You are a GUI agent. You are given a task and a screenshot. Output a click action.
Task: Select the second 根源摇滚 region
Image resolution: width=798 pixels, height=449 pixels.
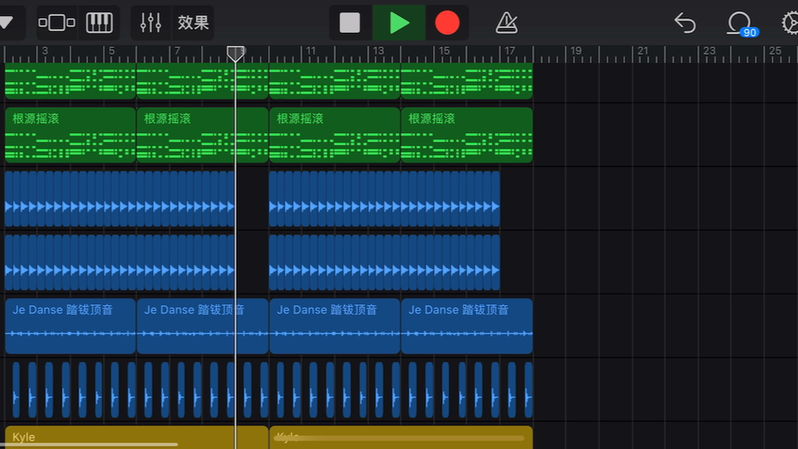(x=202, y=135)
